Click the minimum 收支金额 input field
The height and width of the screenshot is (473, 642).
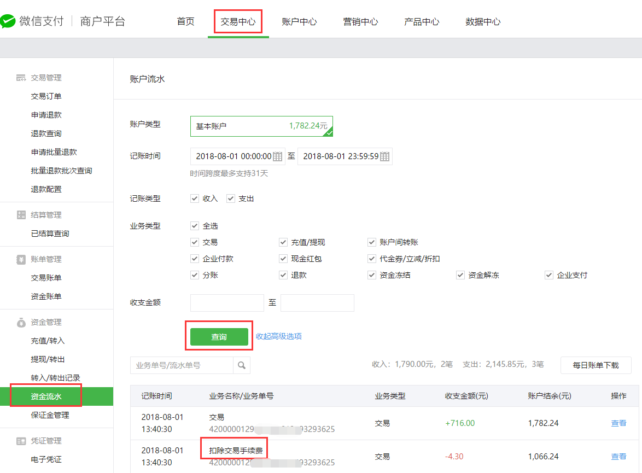point(227,303)
